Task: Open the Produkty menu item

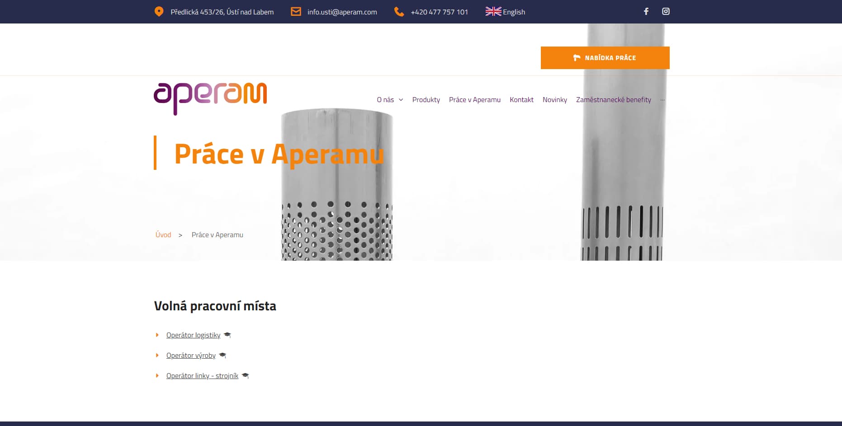Action: (x=426, y=100)
